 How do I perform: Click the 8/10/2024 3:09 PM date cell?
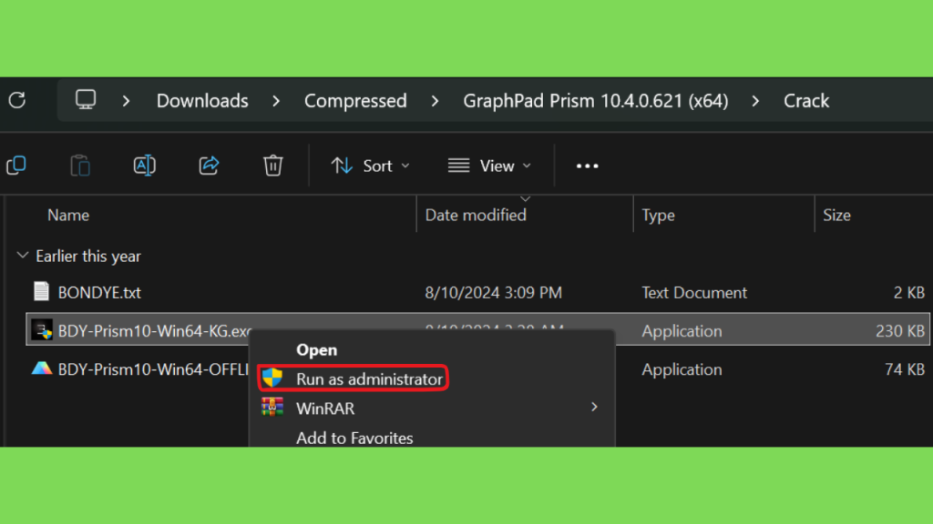click(493, 292)
